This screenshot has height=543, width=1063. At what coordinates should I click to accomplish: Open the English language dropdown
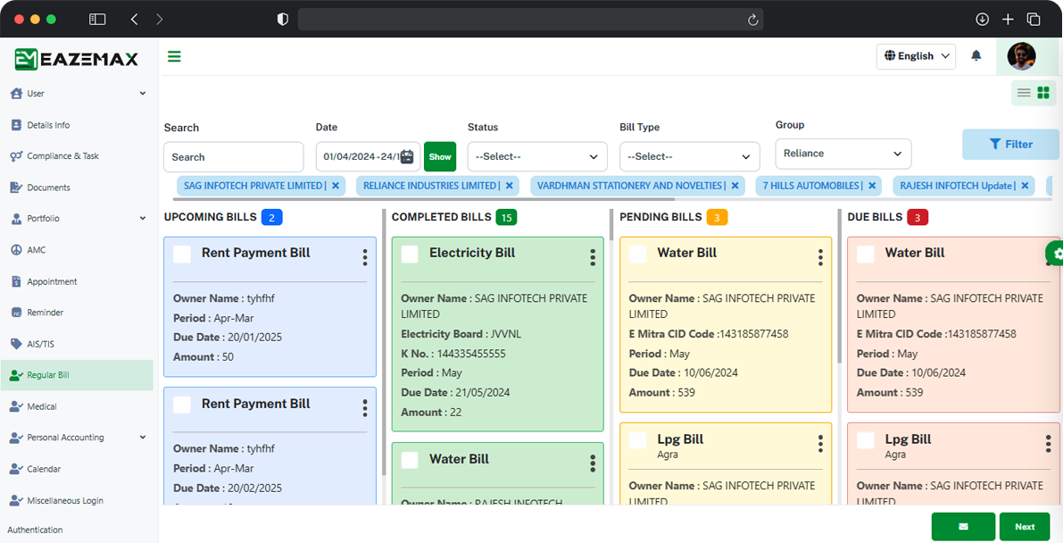tap(916, 56)
